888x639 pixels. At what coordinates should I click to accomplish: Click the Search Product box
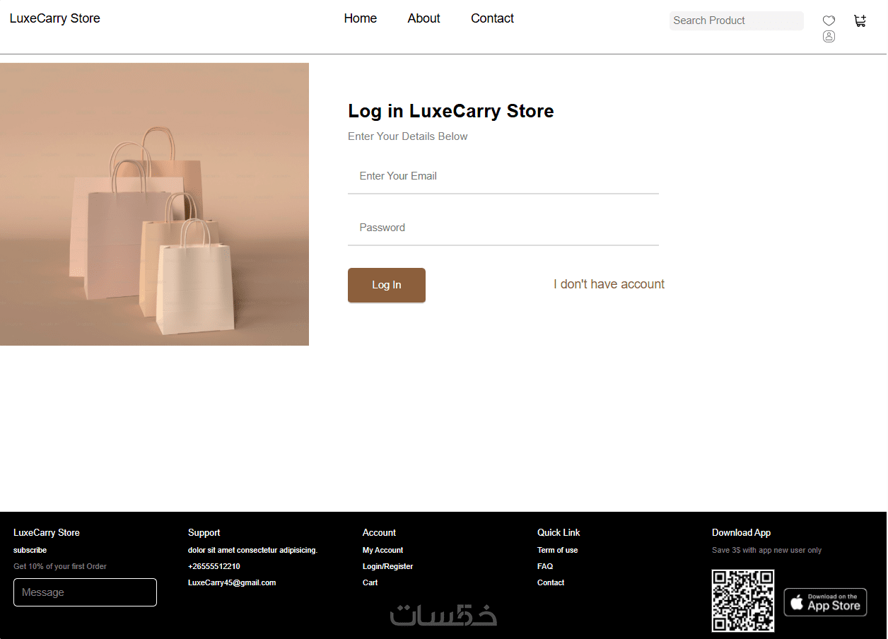737,20
